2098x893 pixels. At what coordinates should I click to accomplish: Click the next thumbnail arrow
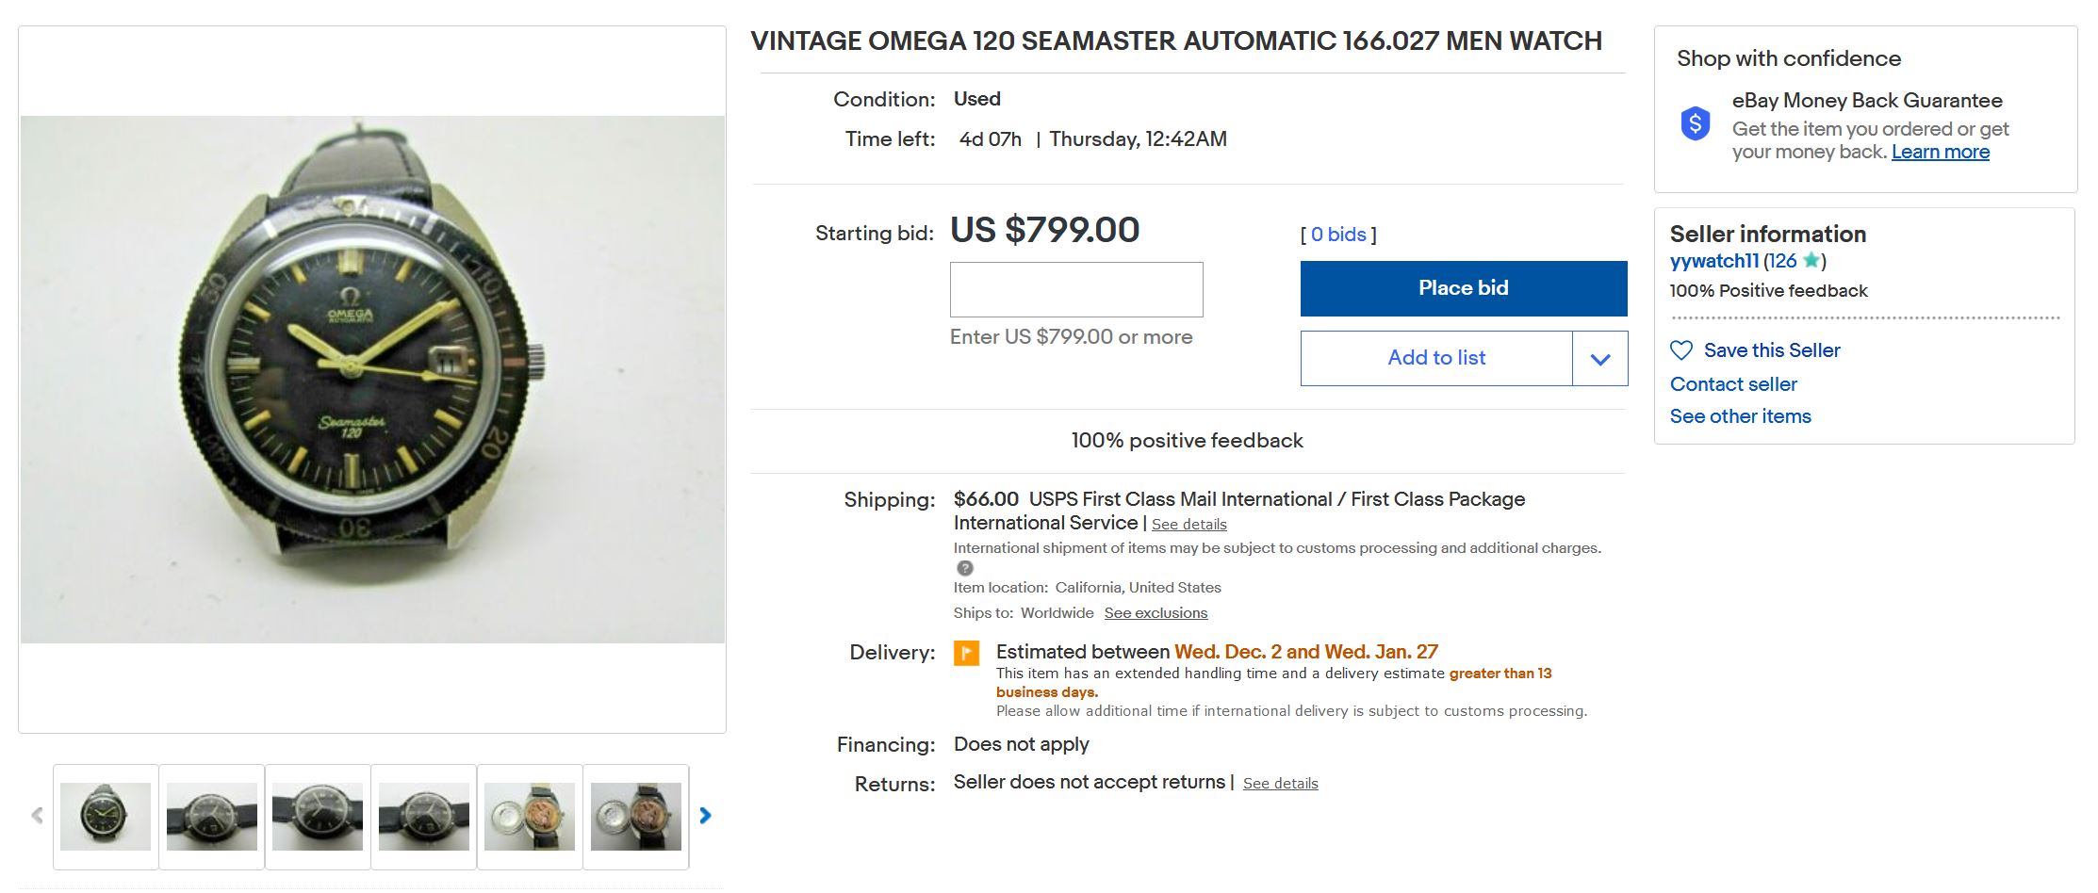pos(705,816)
